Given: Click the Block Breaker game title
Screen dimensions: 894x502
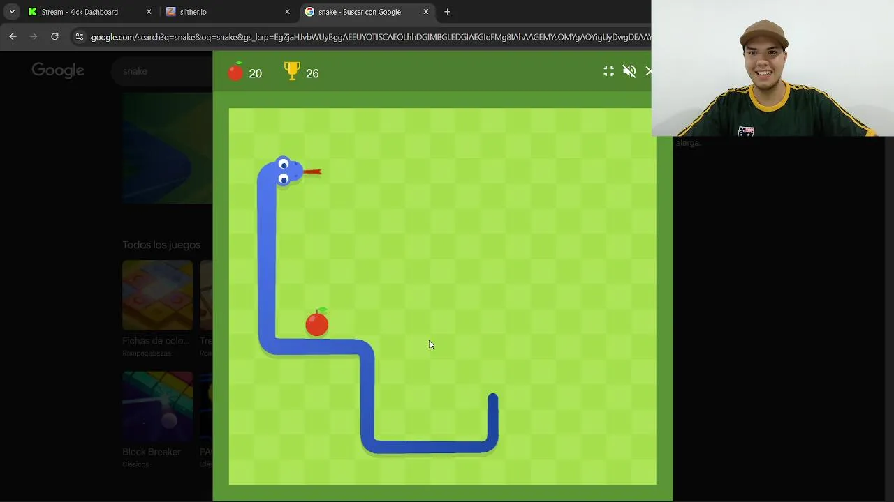Looking at the screenshot, I should [x=152, y=452].
